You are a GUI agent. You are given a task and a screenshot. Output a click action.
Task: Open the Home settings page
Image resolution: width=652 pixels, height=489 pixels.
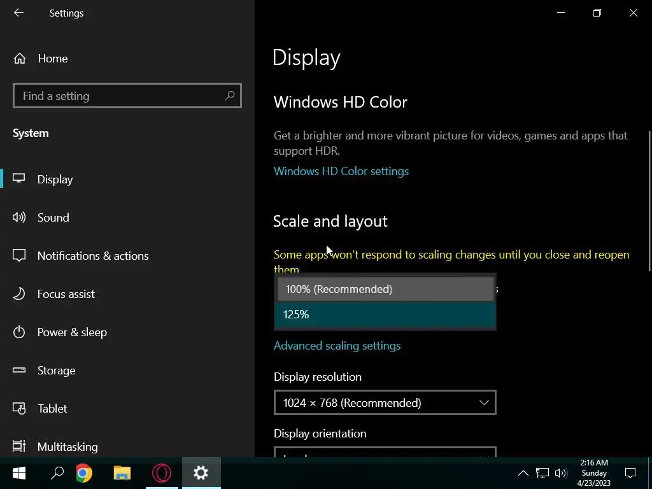coord(52,59)
